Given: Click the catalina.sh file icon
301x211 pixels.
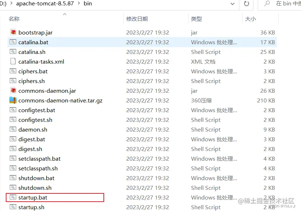Looking at the screenshot, I should (x=13, y=52).
